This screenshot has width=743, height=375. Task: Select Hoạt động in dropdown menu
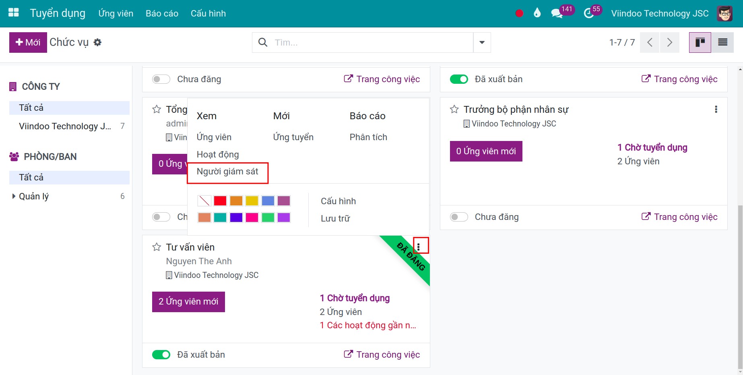(x=218, y=154)
